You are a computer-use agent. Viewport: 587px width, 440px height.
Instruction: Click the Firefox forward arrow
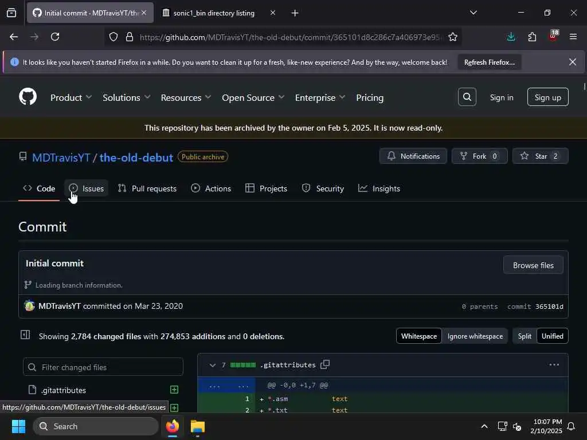[x=34, y=37]
